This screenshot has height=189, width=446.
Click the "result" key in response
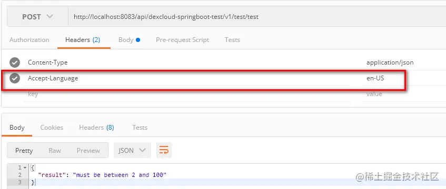tap(52, 175)
